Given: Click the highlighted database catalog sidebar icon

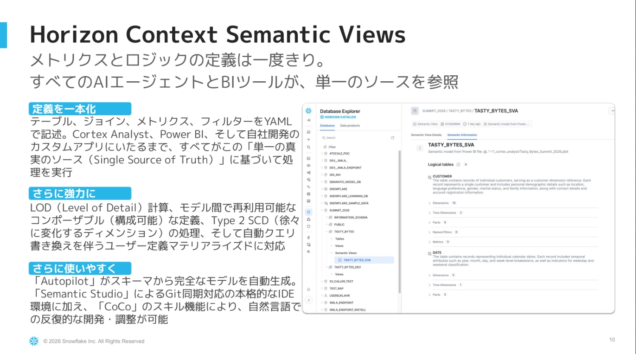Looking at the screenshot, I should click(x=308, y=212).
